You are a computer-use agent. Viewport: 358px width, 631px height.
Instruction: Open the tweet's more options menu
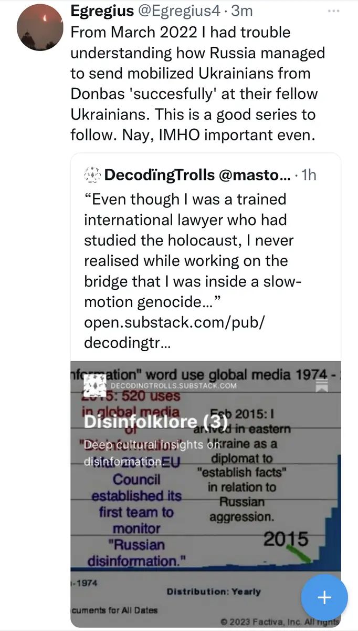pos(333,11)
